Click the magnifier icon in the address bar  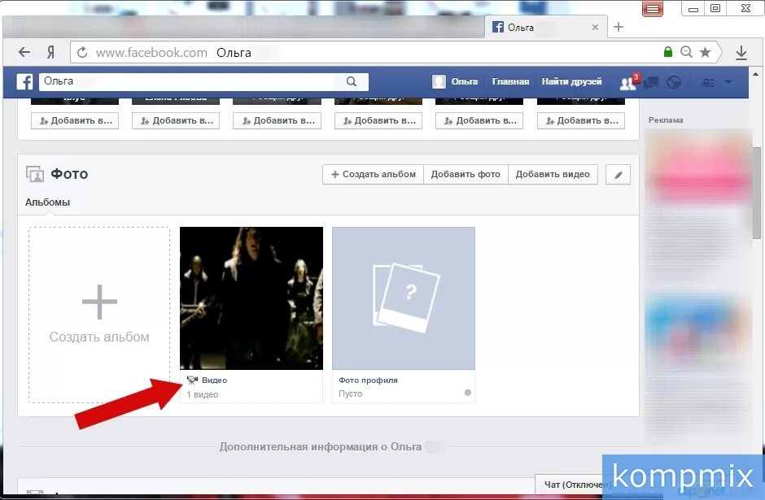coord(686,52)
